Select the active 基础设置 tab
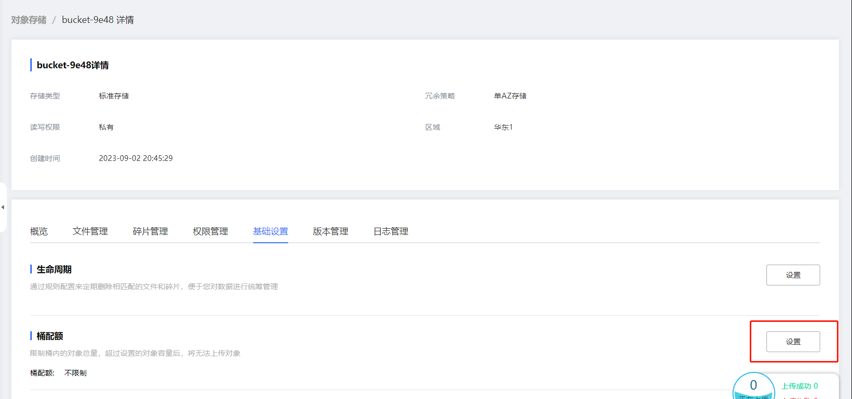Screen dimensions: 852x399 click(270, 231)
